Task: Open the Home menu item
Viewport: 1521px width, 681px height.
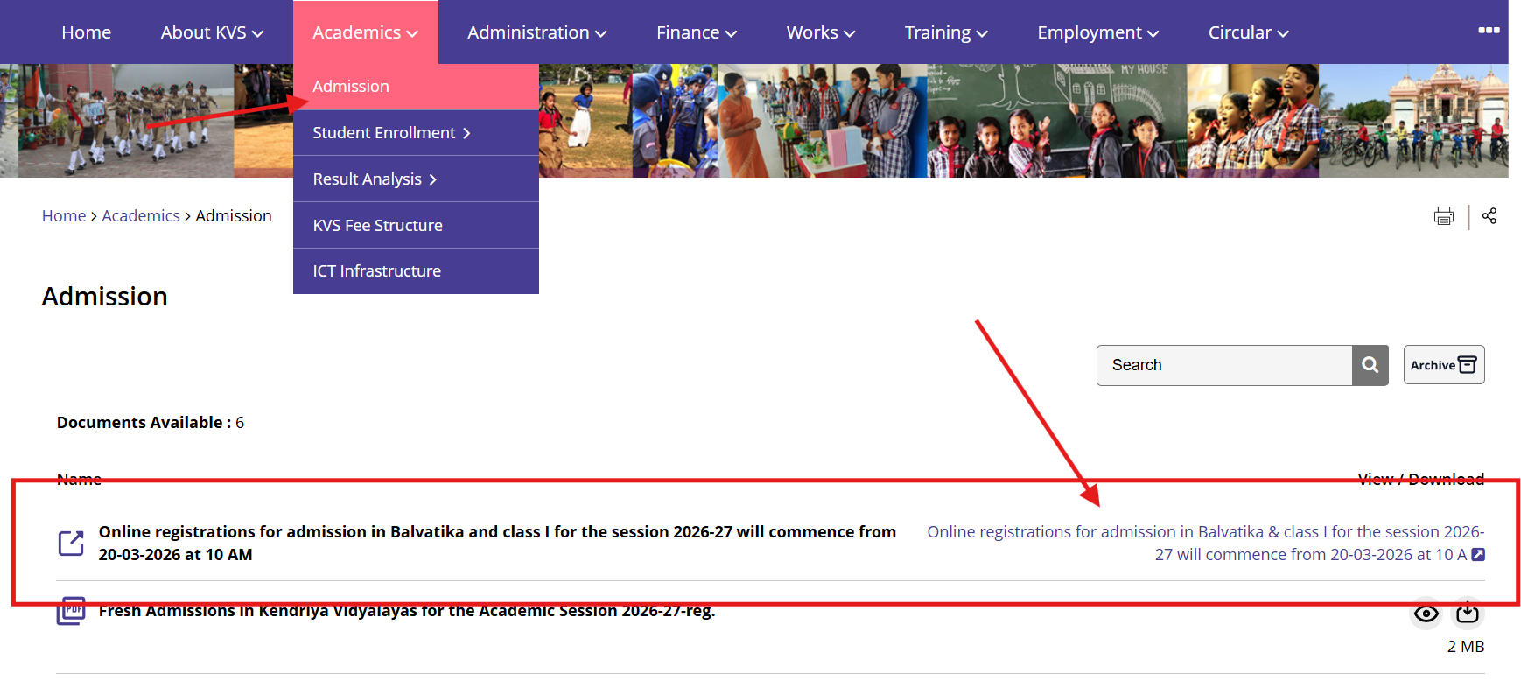Action: (87, 32)
